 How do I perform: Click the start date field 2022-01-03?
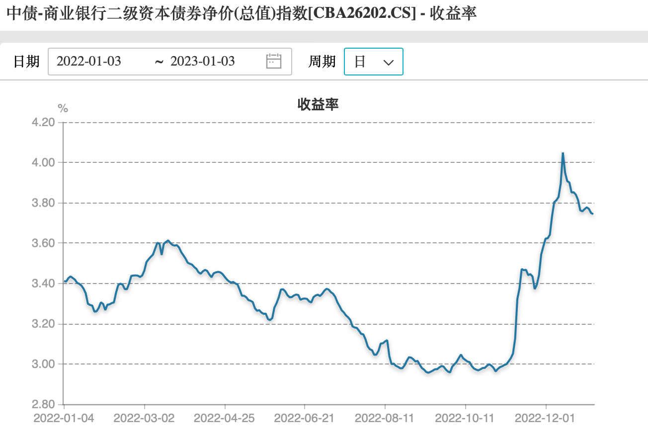point(89,61)
